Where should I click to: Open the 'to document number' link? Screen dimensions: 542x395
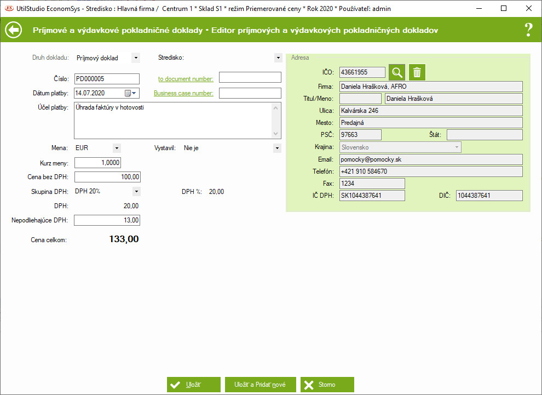(186, 79)
